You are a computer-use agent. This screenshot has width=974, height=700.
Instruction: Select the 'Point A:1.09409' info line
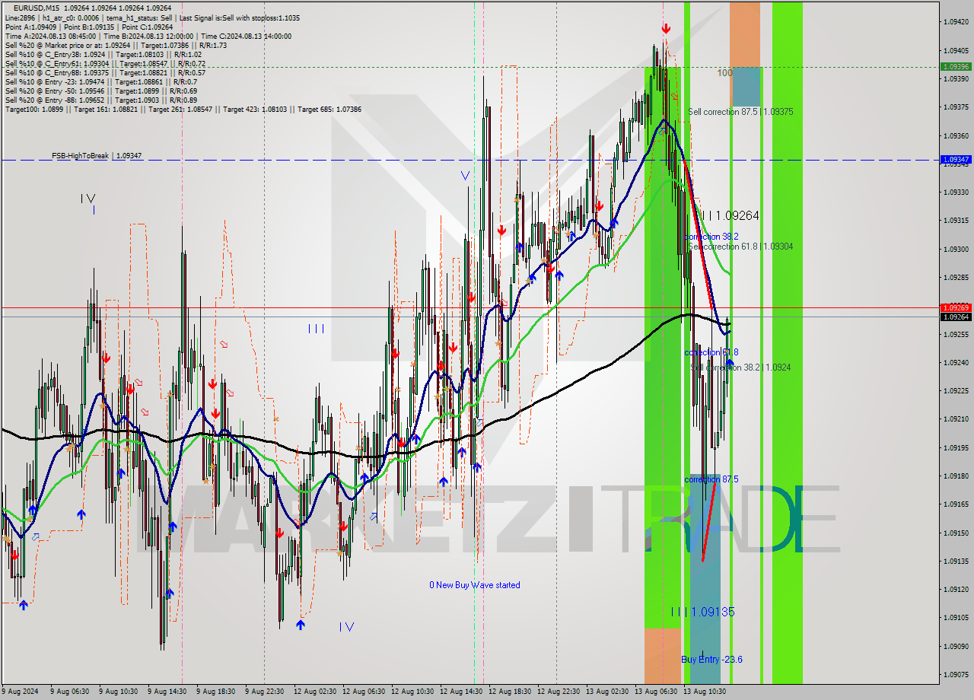(x=89, y=27)
